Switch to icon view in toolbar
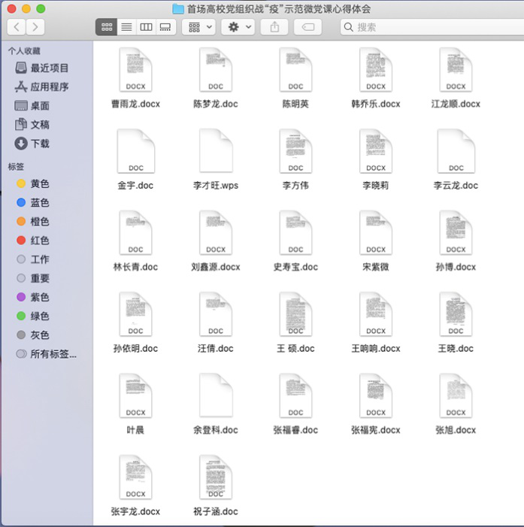 point(106,27)
